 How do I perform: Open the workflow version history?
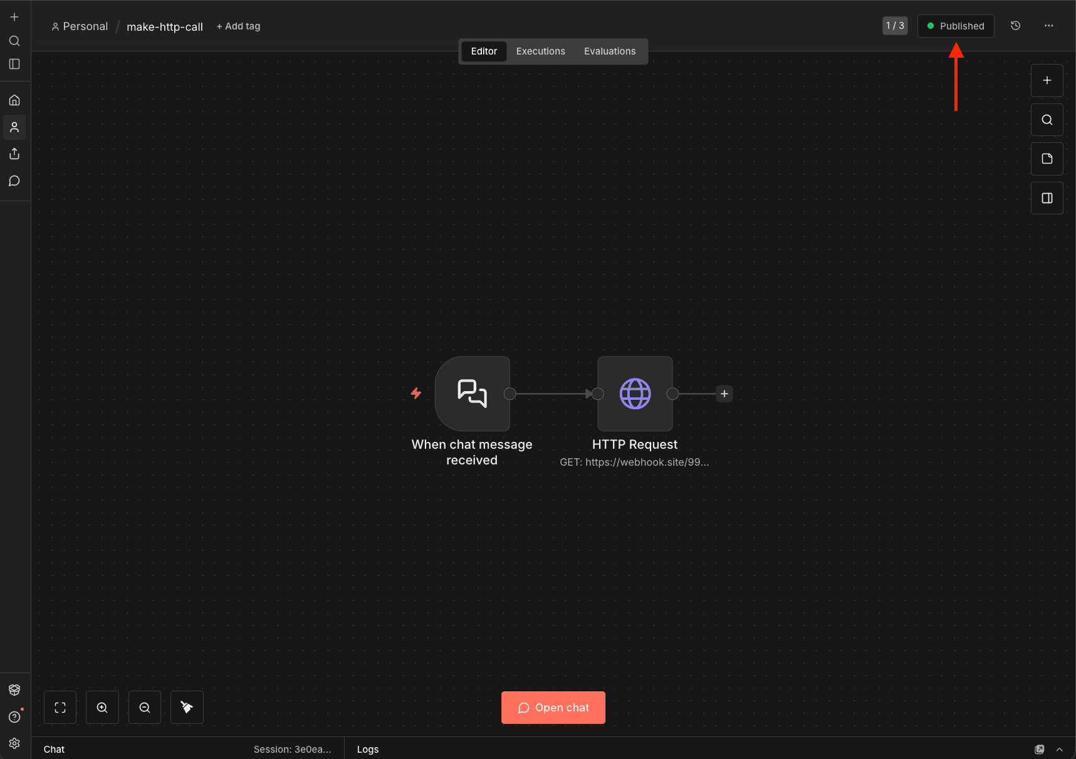click(x=1015, y=26)
